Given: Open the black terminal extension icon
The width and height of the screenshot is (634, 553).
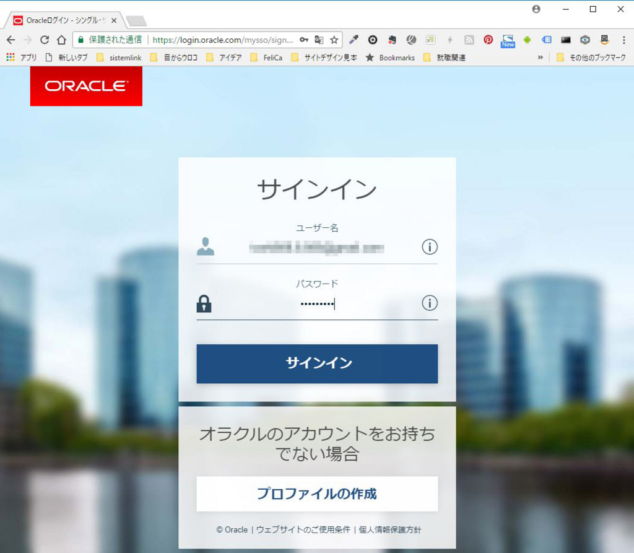Looking at the screenshot, I should (x=566, y=40).
